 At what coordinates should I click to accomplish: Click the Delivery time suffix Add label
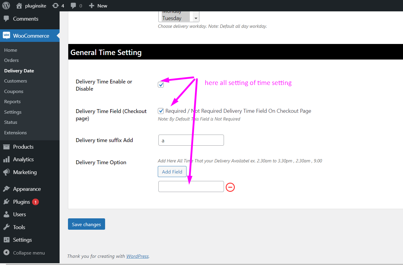104,140
